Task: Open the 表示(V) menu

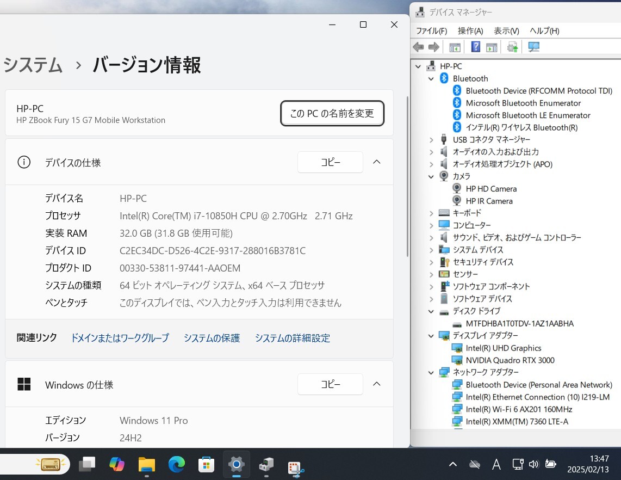Action: click(506, 31)
